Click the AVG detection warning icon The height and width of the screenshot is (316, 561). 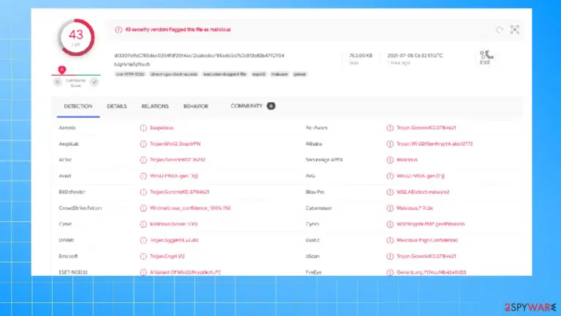point(390,176)
